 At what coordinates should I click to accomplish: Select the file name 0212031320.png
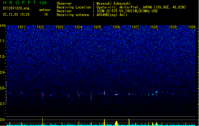pyautogui.click(x=16, y=9)
